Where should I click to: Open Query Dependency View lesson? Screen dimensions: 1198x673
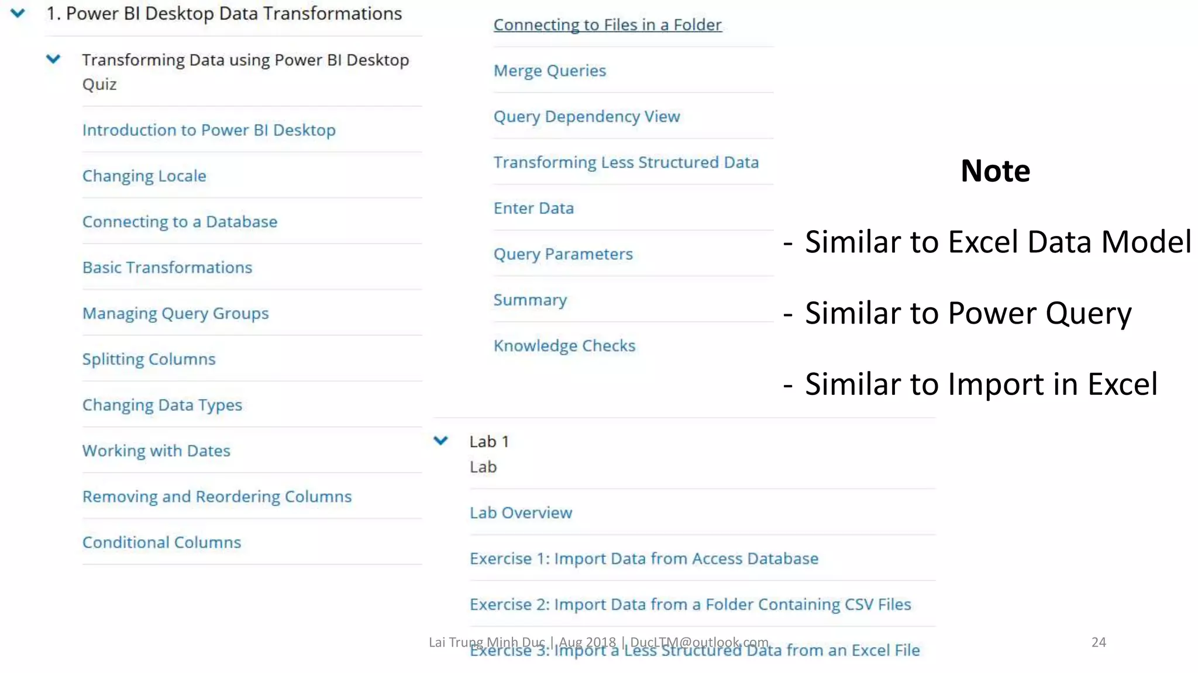pos(587,116)
